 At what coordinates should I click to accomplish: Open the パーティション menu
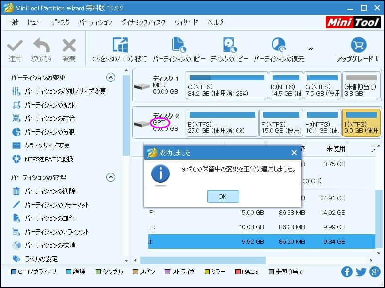point(96,22)
